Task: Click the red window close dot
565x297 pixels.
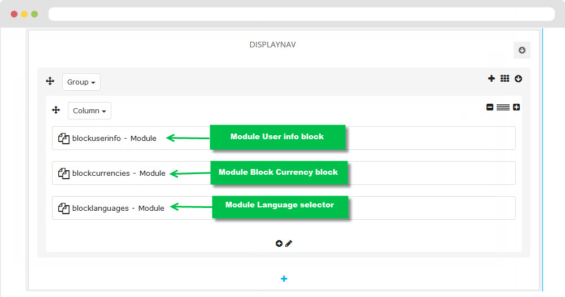Action: pyautogui.click(x=14, y=14)
